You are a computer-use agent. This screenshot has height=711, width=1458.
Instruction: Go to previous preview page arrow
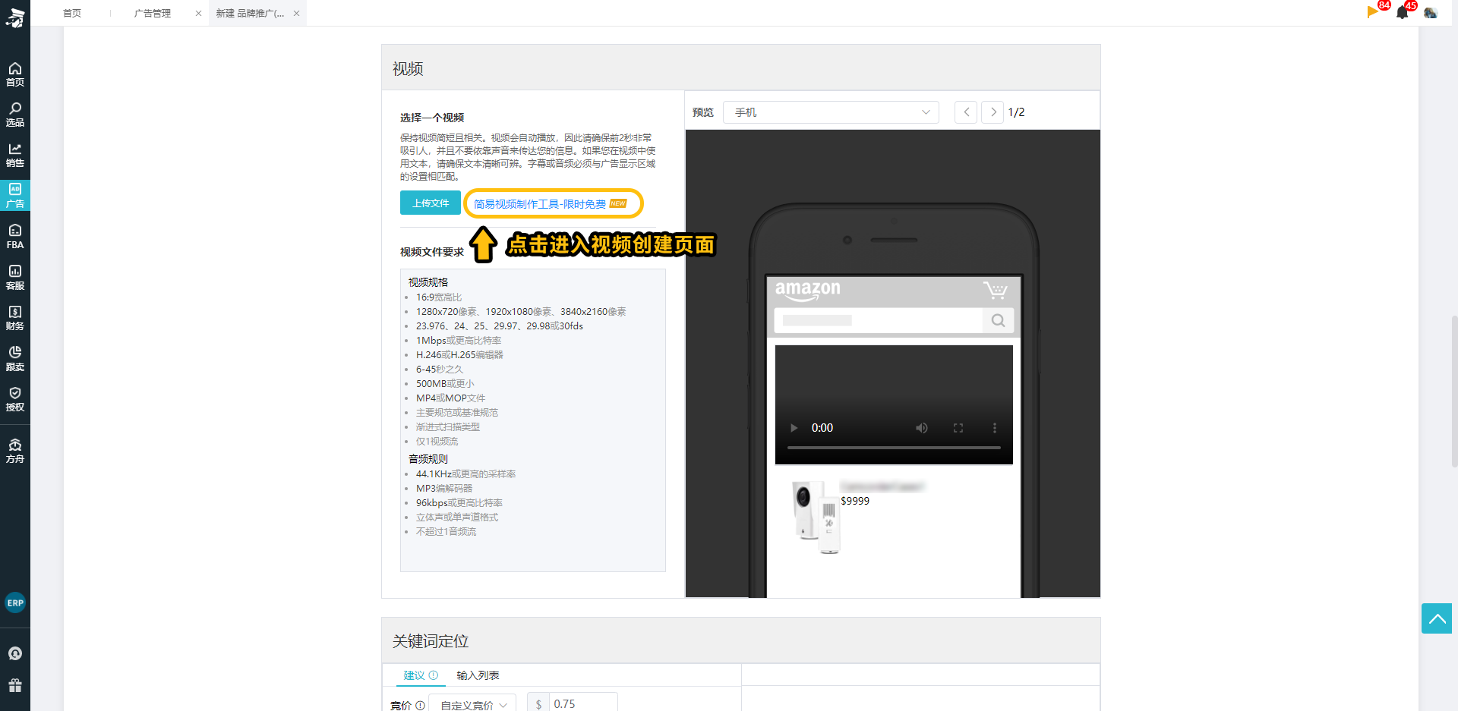tap(966, 112)
